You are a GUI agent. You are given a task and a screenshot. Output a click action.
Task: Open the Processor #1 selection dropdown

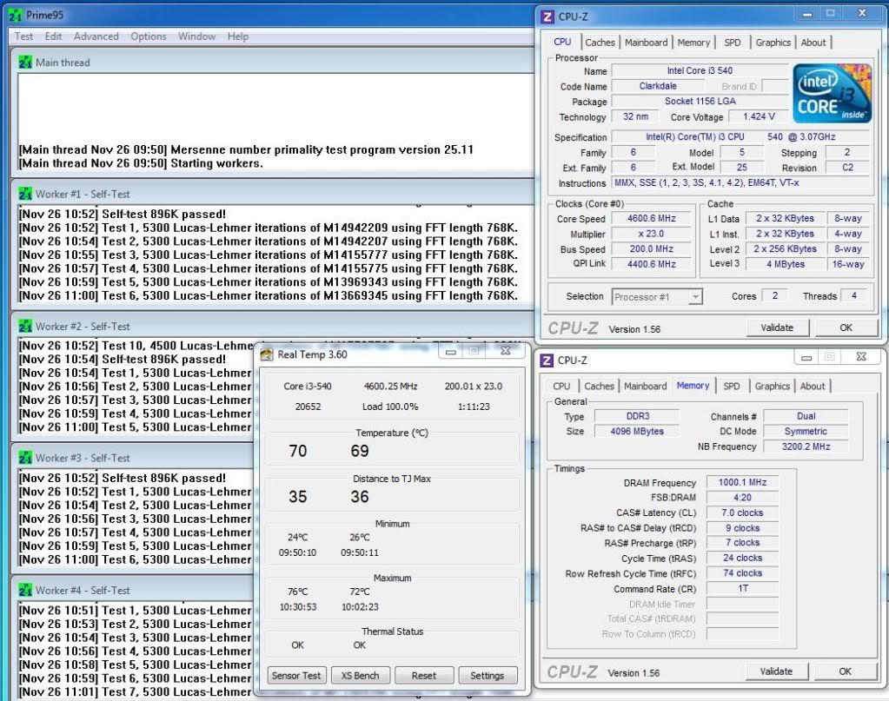(657, 297)
